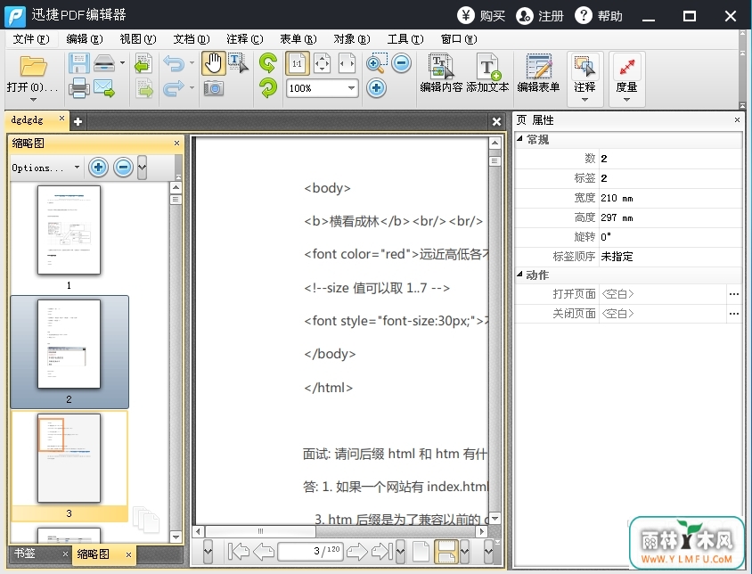Click the thumbnail panel scroll up arrow

[176, 188]
